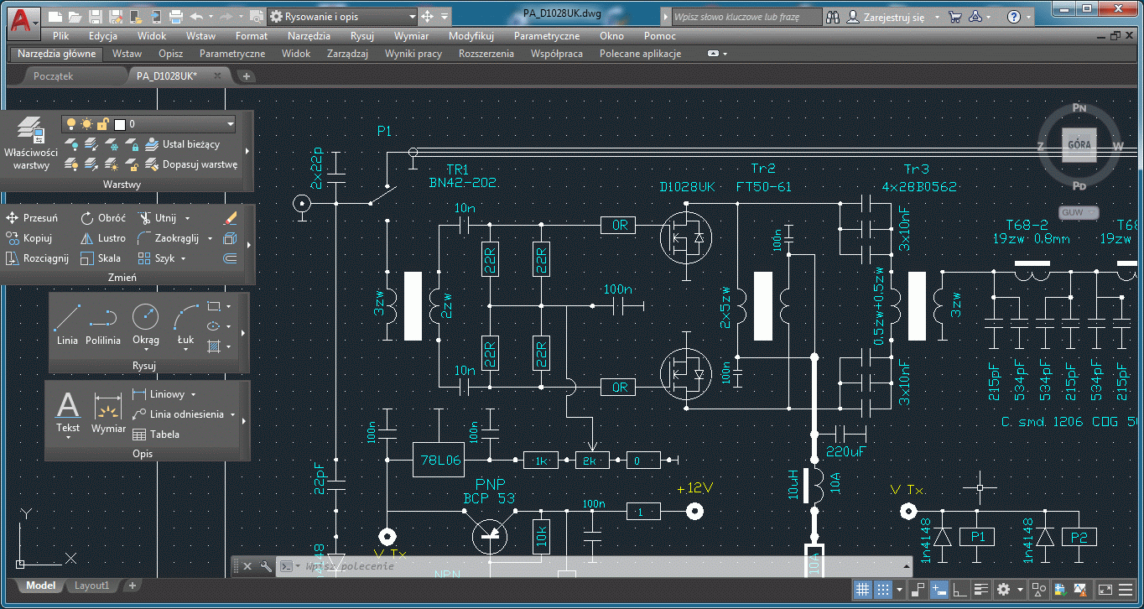The width and height of the screenshot is (1144, 609).
Task: Activate the Obróć rotate tool
Action: coord(102,218)
